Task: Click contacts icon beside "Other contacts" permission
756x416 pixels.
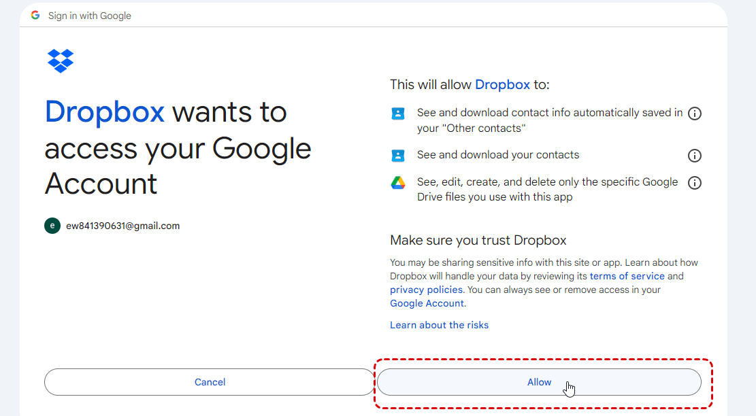Action: tap(398, 114)
